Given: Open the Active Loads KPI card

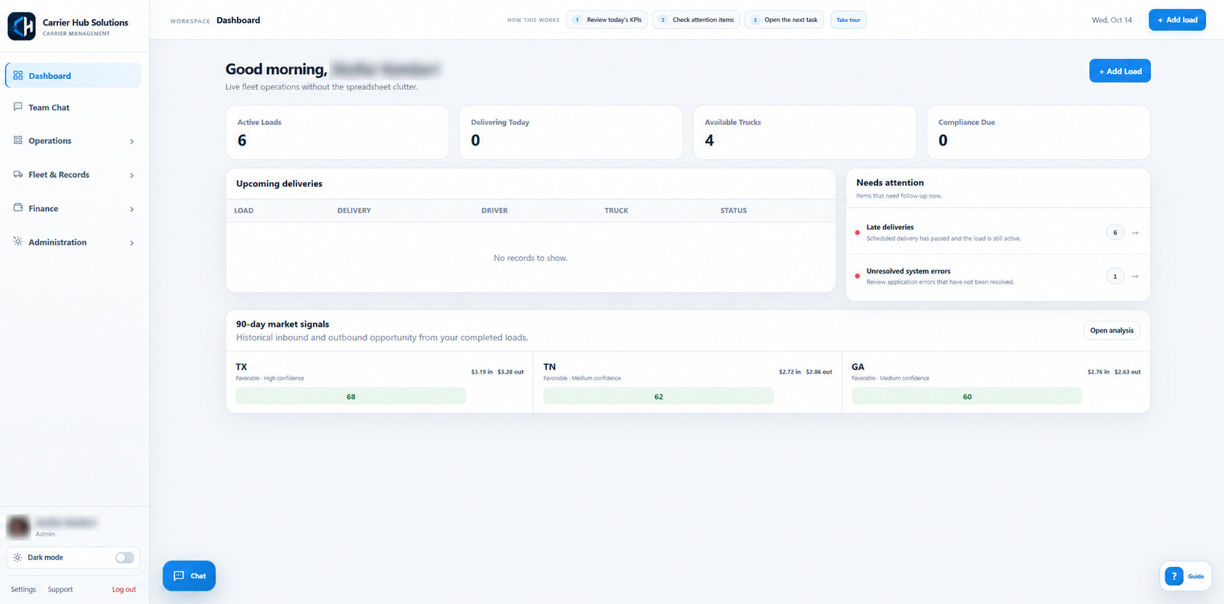Looking at the screenshot, I should point(338,132).
